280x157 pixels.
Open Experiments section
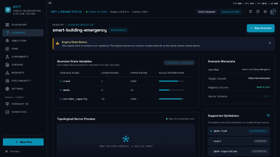pos(23,57)
